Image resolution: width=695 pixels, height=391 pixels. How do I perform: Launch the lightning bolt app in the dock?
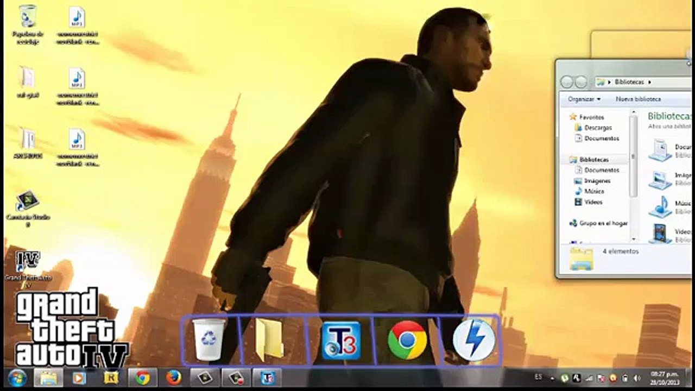(473, 340)
